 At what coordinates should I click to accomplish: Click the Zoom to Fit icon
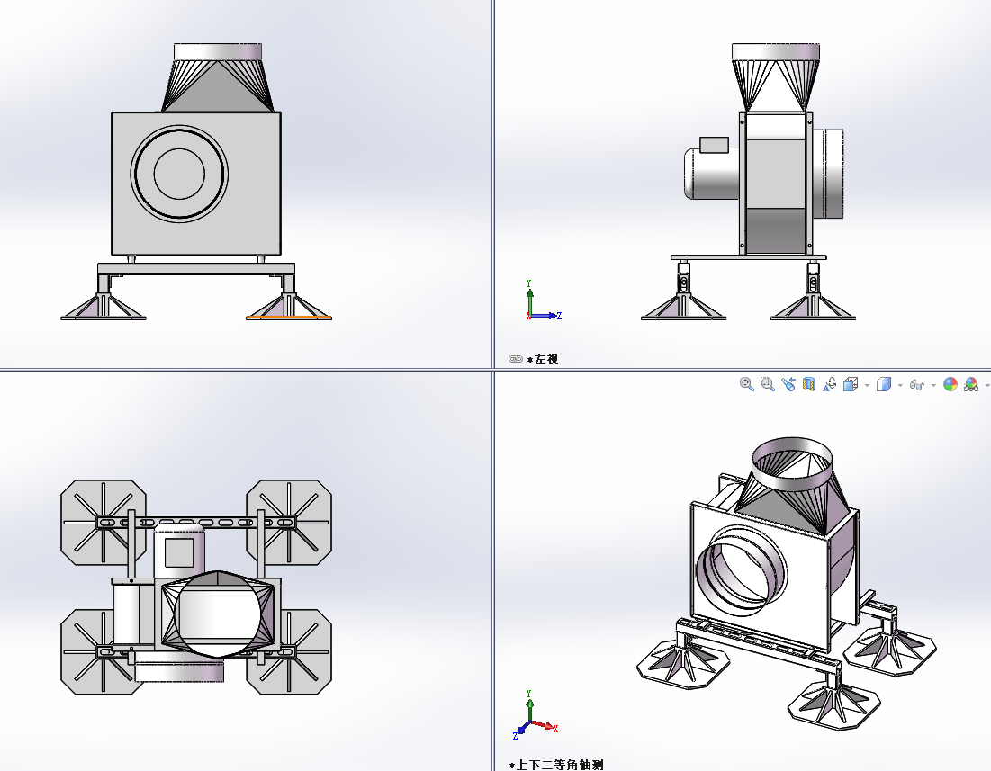pyautogui.click(x=746, y=384)
